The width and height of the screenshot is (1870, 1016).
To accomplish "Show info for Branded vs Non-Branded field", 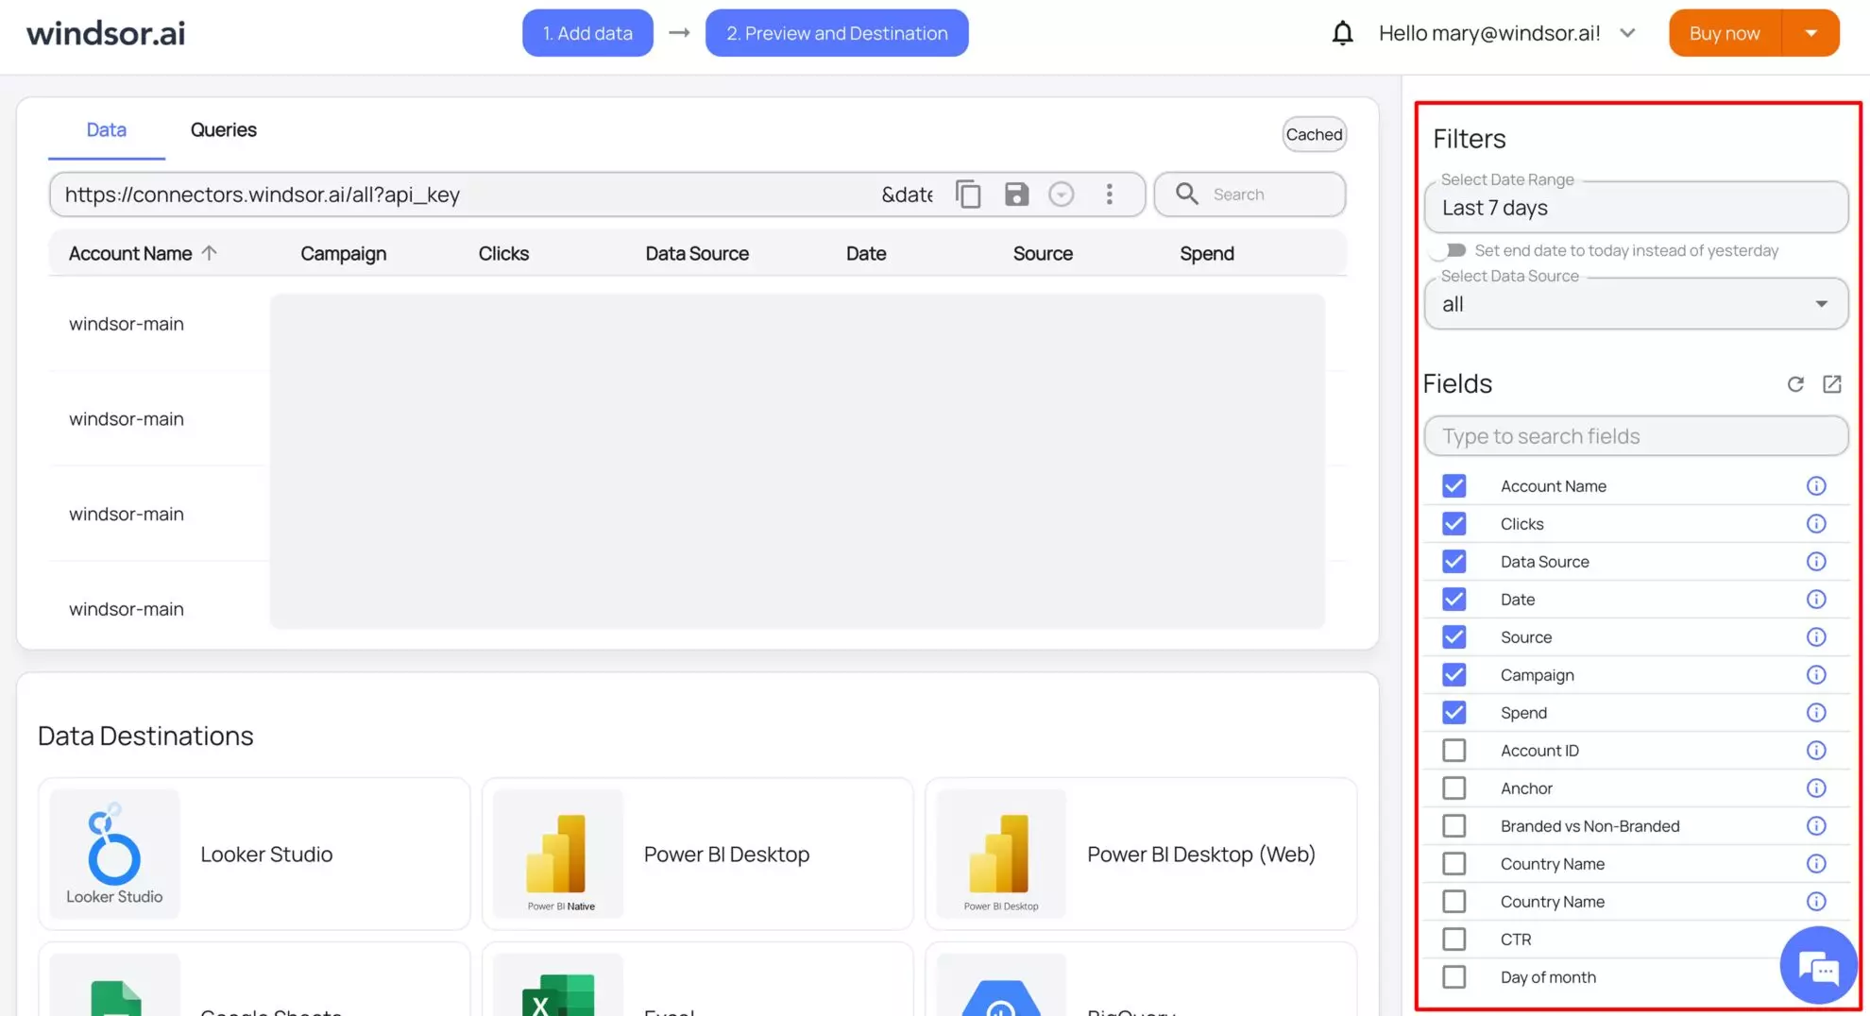I will (x=1816, y=826).
